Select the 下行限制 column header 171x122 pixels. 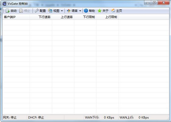(85, 17)
